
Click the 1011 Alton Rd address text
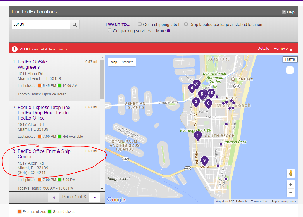tap(30, 74)
